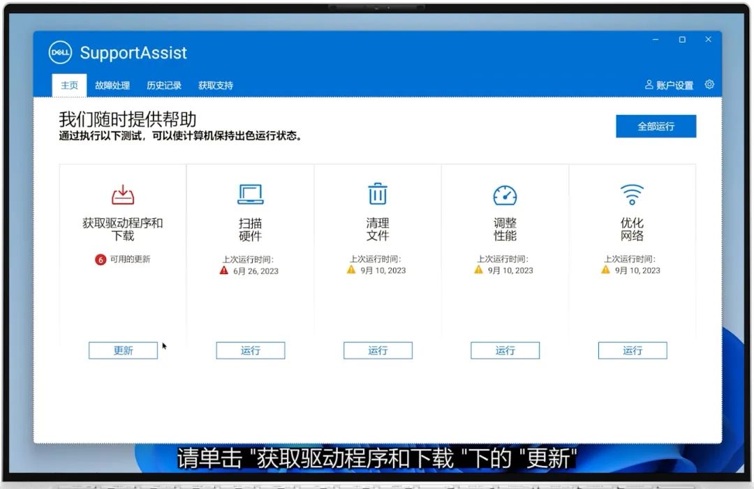Click 运行 under 扫描硬件
Screen dimensions: 754x489
click(250, 350)
